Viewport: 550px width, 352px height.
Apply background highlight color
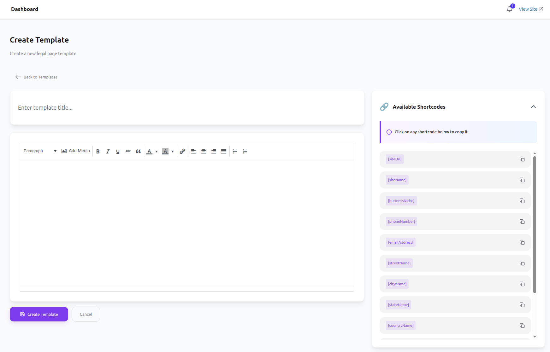[165, 151]
